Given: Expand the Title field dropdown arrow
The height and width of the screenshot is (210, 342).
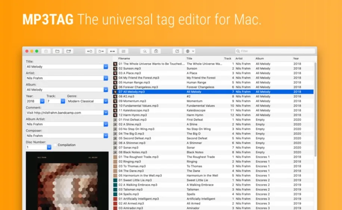Looking at the screenshot, I should pos(106,67).
